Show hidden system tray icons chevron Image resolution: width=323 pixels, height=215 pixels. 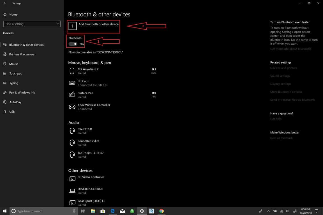click(268, 211)
